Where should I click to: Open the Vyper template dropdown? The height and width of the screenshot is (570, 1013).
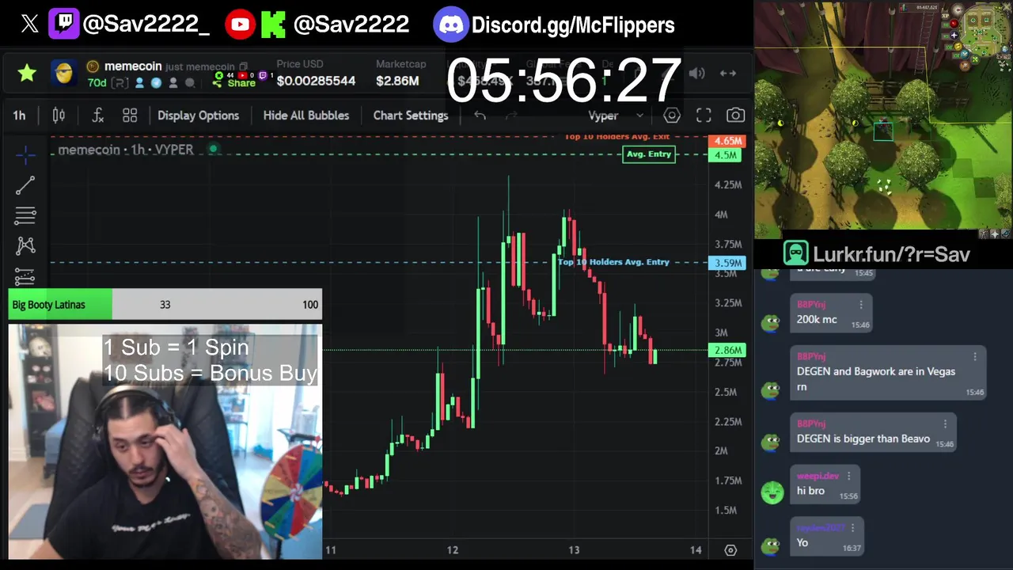616,116
